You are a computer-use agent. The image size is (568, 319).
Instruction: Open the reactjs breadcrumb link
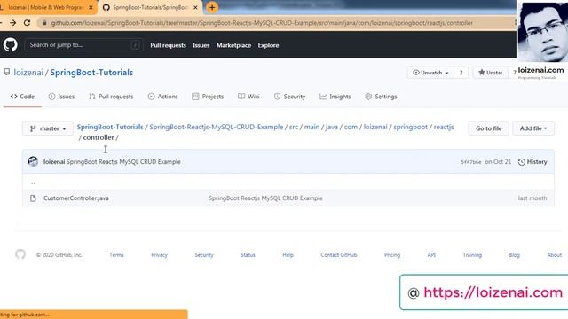444,127
